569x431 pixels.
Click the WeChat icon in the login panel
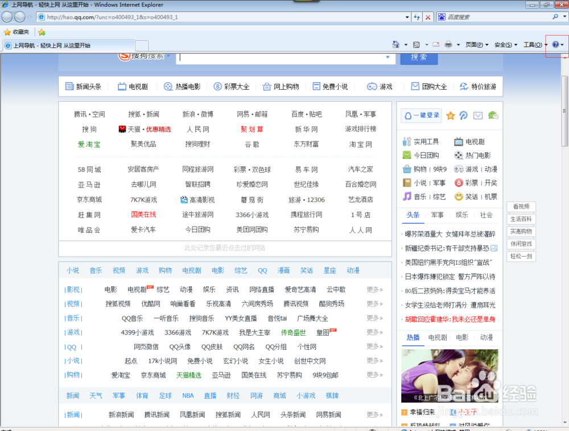tap(493, 115)
